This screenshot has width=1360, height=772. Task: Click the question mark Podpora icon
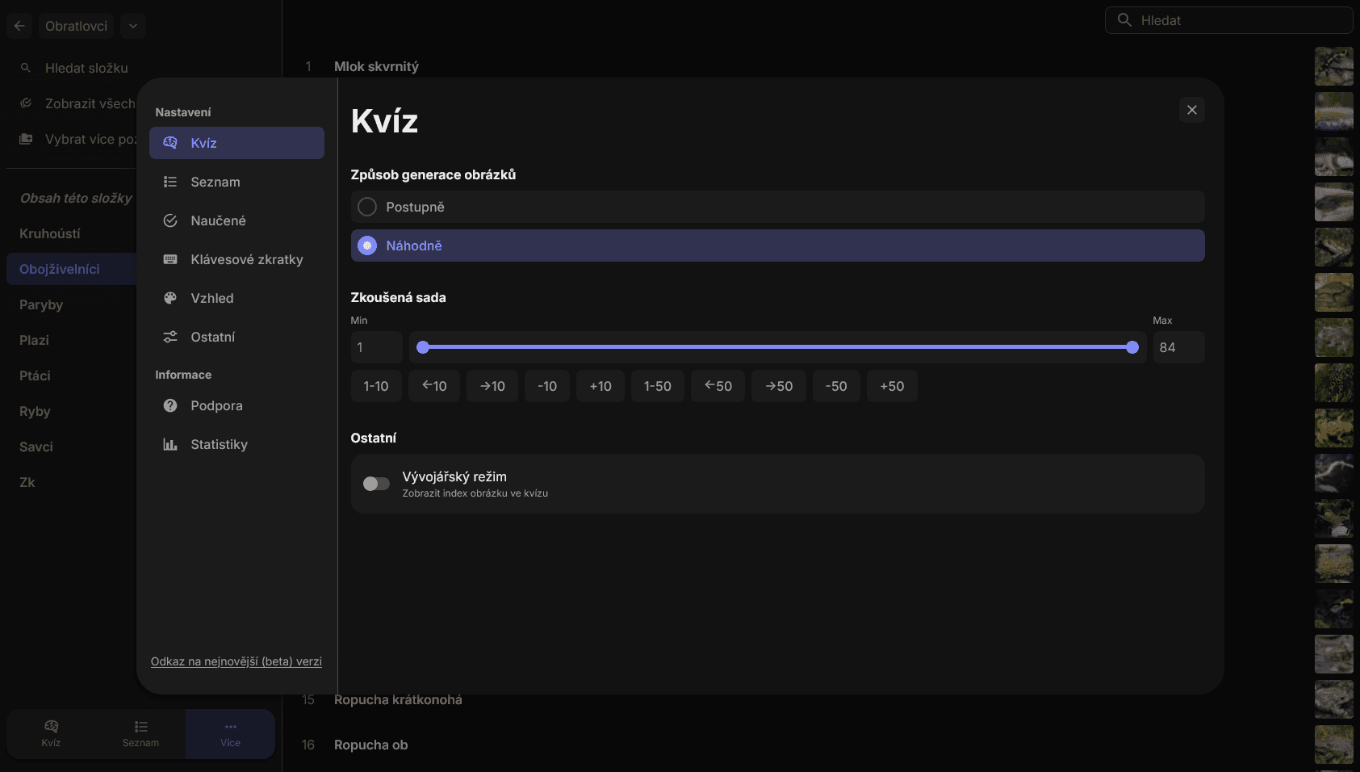[170, 405]
